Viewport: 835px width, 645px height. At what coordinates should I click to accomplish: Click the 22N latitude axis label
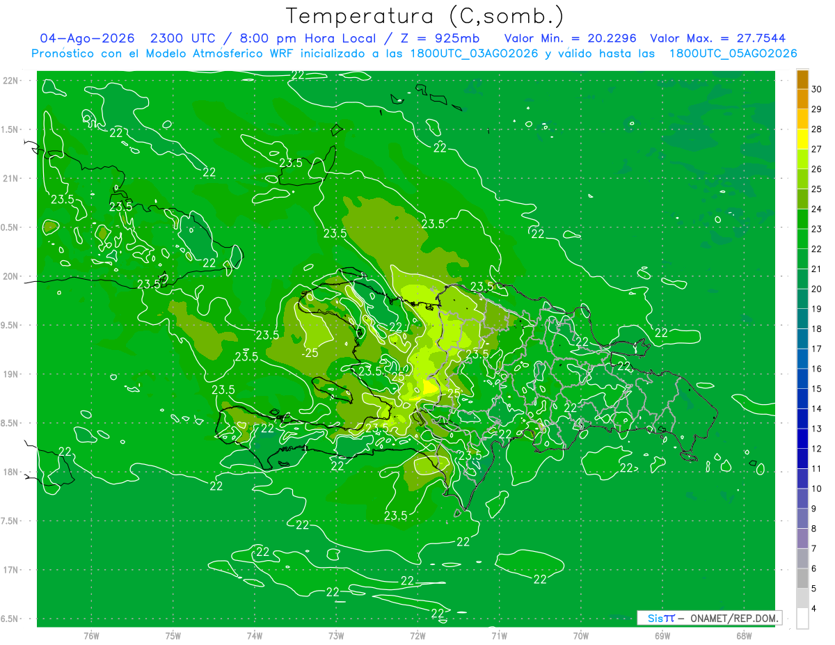coord(11,80)
